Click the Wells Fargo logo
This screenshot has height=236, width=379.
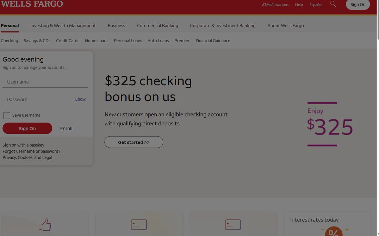point(32,4)
